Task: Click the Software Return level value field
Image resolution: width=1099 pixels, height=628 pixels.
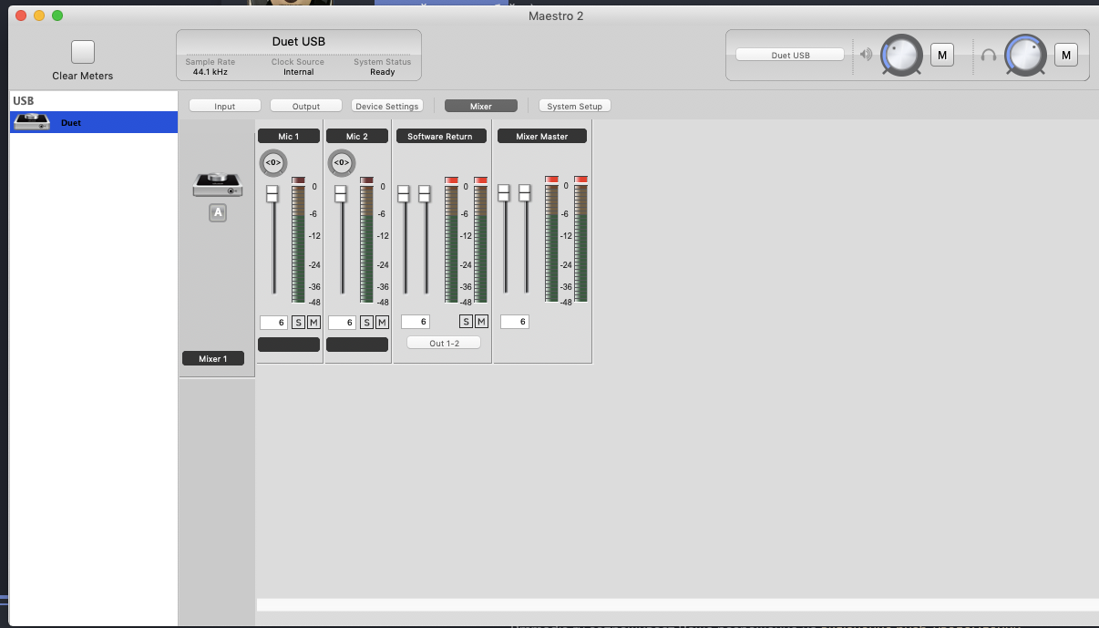Action: coord(415,321)
